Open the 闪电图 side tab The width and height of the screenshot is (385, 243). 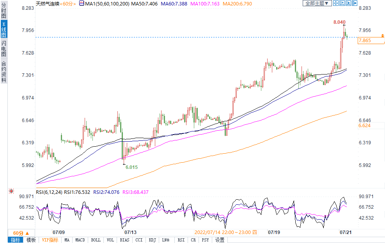pyautogui.click(x=4, y=48)
